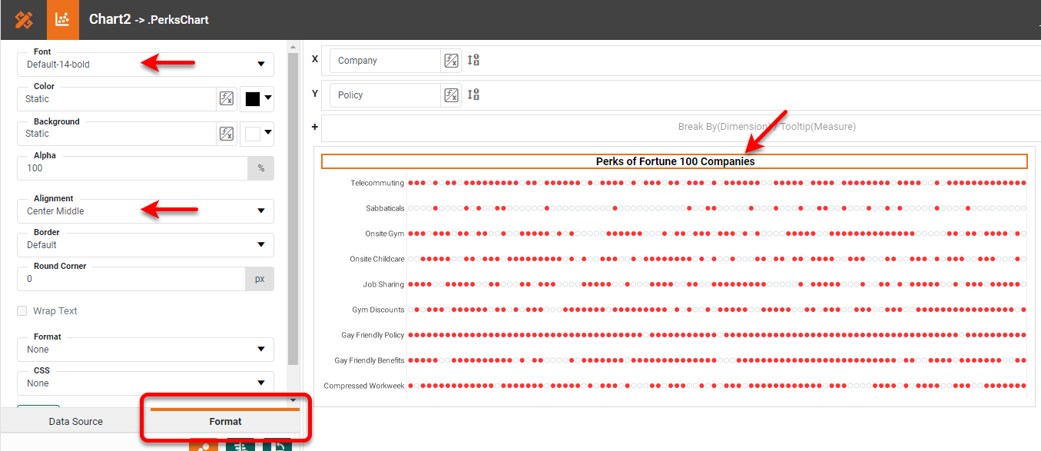Expand the Border dropdown set to Default

click(145, 245)
